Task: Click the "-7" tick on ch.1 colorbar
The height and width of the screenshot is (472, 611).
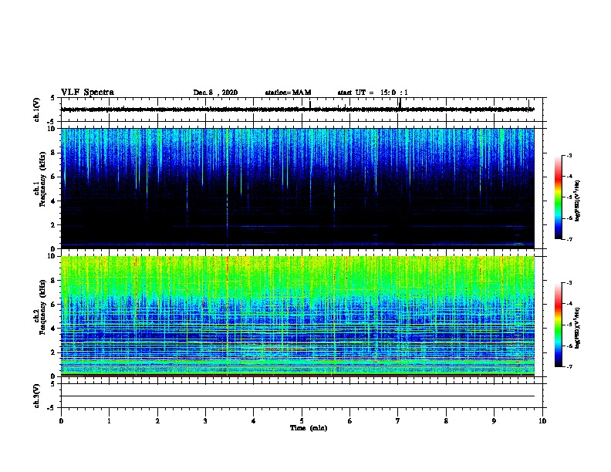Action: pos(569,239)
